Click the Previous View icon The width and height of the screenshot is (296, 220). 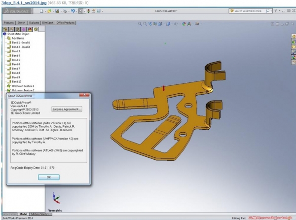click(150, 24)
